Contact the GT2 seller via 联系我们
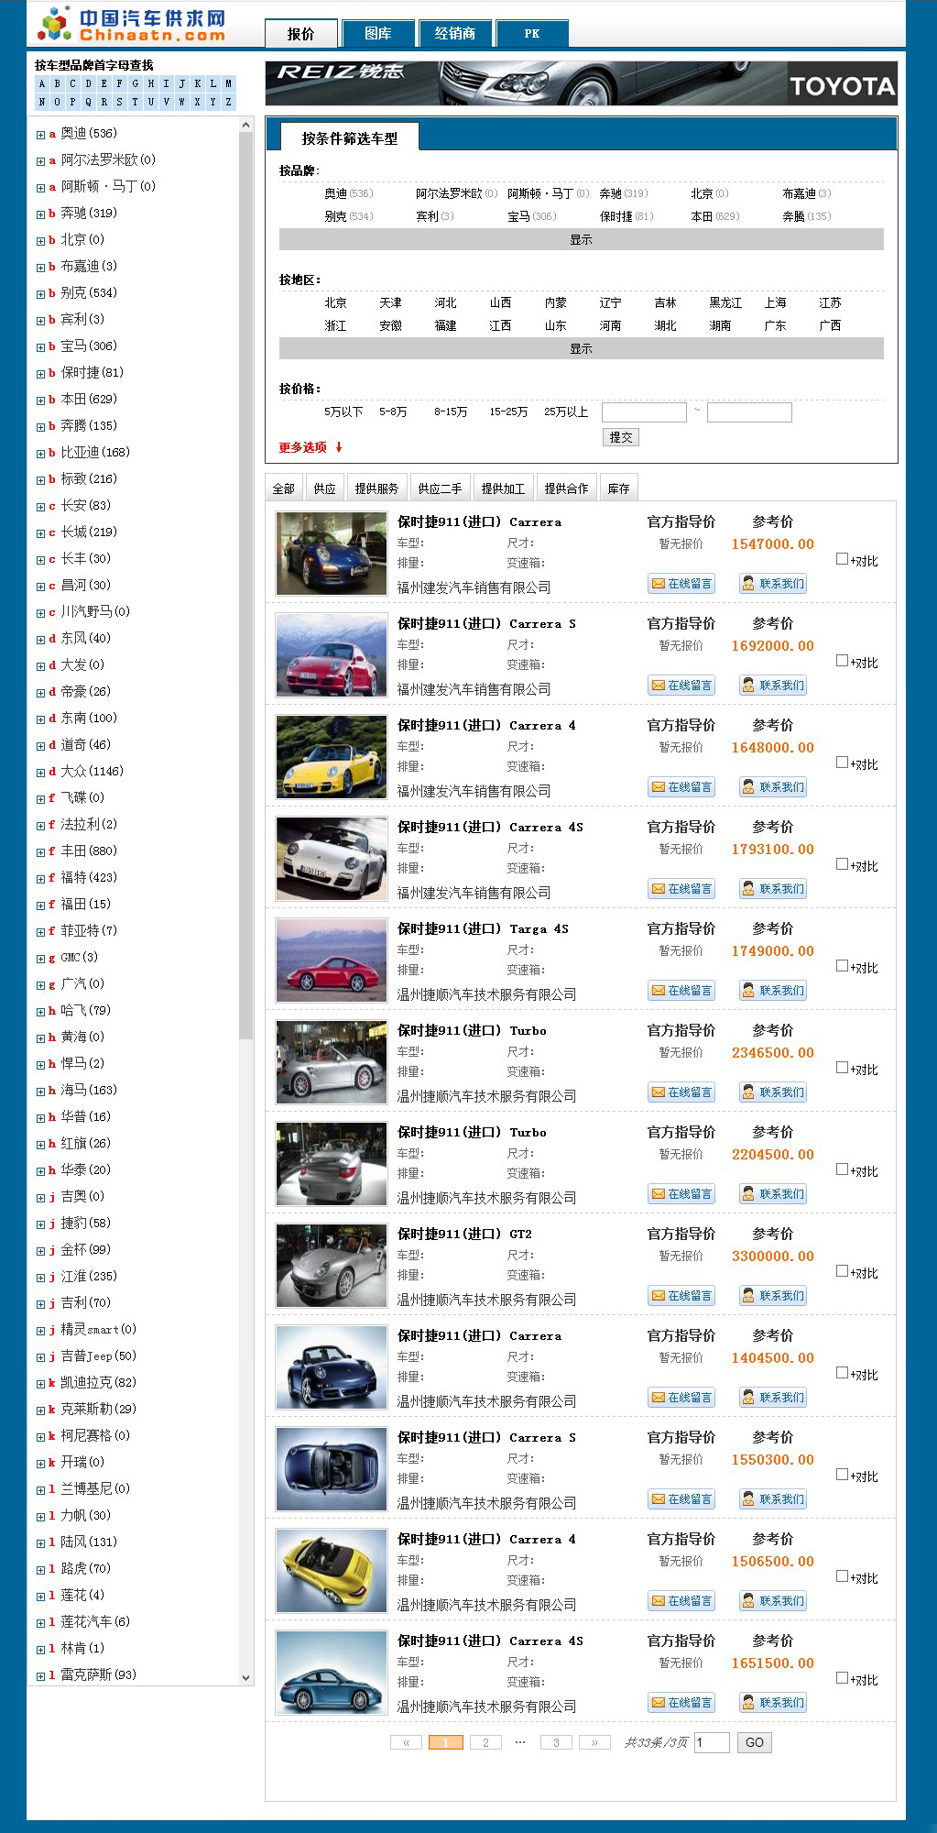937x1833 pixels. tap(773, 1296)
